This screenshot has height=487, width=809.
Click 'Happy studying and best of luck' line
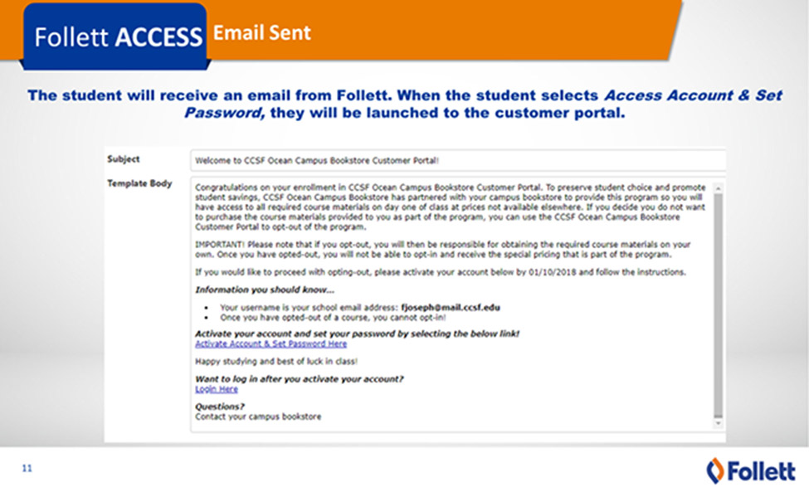click(276, 361)
